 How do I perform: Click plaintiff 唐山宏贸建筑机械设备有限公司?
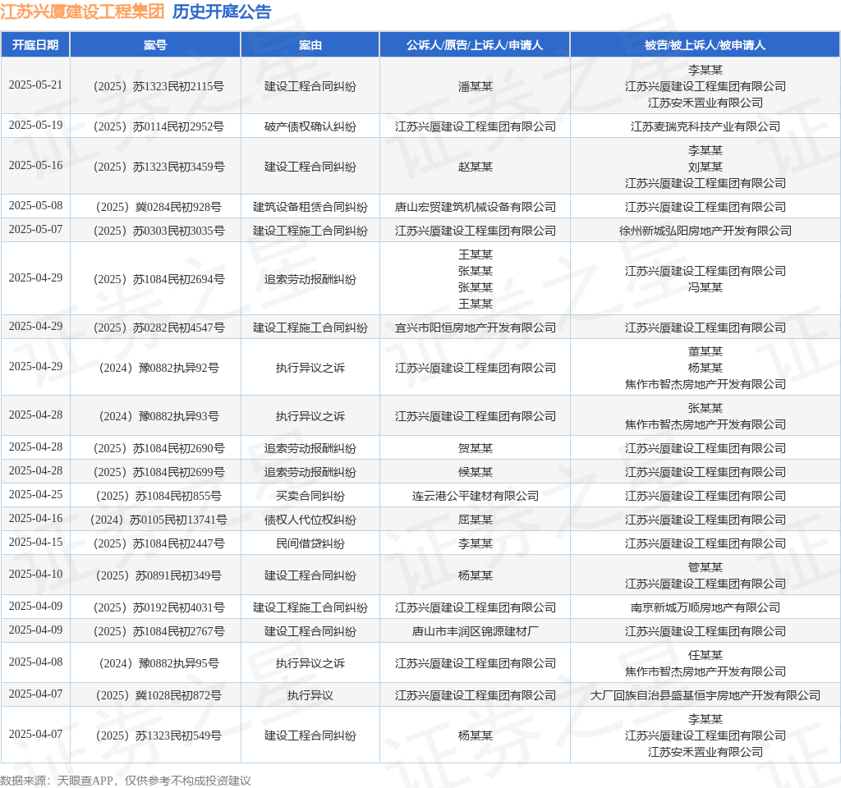(475, 207)
